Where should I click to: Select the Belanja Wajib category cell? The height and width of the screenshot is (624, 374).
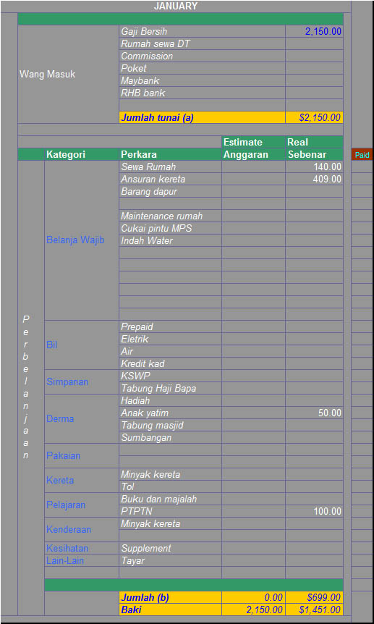[82, 240]
